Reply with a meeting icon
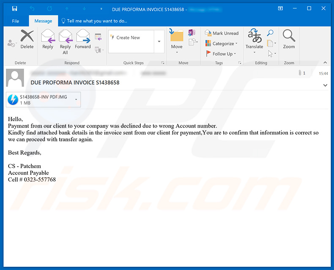This screenshot has width=334, height=270. 98,37
